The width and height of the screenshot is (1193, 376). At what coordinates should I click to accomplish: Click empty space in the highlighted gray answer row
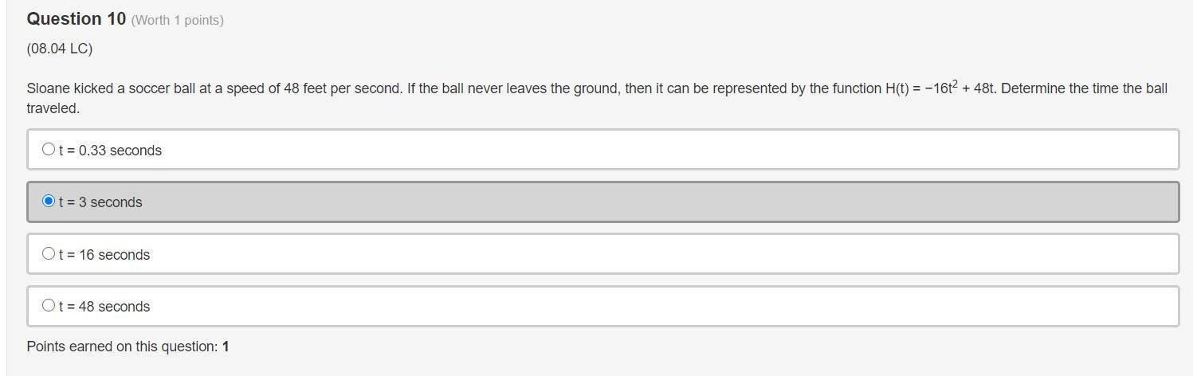[x=638, y=202]
